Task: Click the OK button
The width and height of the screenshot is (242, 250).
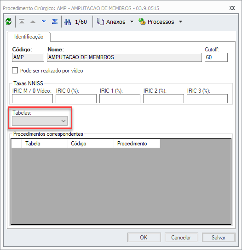Action: (x=144, y=238)
